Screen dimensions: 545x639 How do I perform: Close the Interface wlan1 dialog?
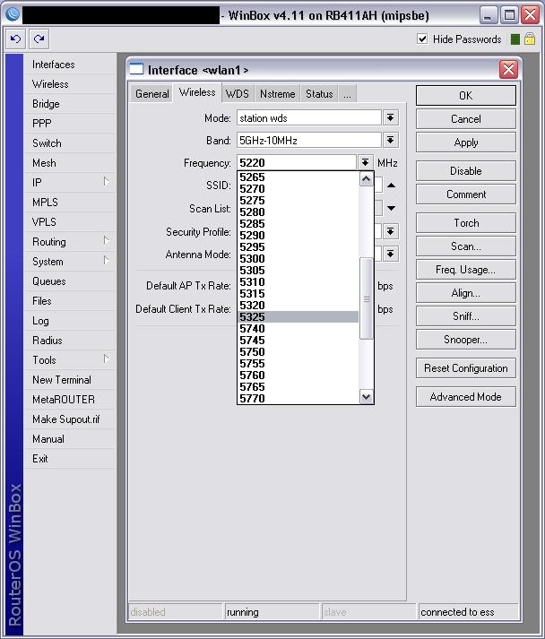(x=508, y=69)
